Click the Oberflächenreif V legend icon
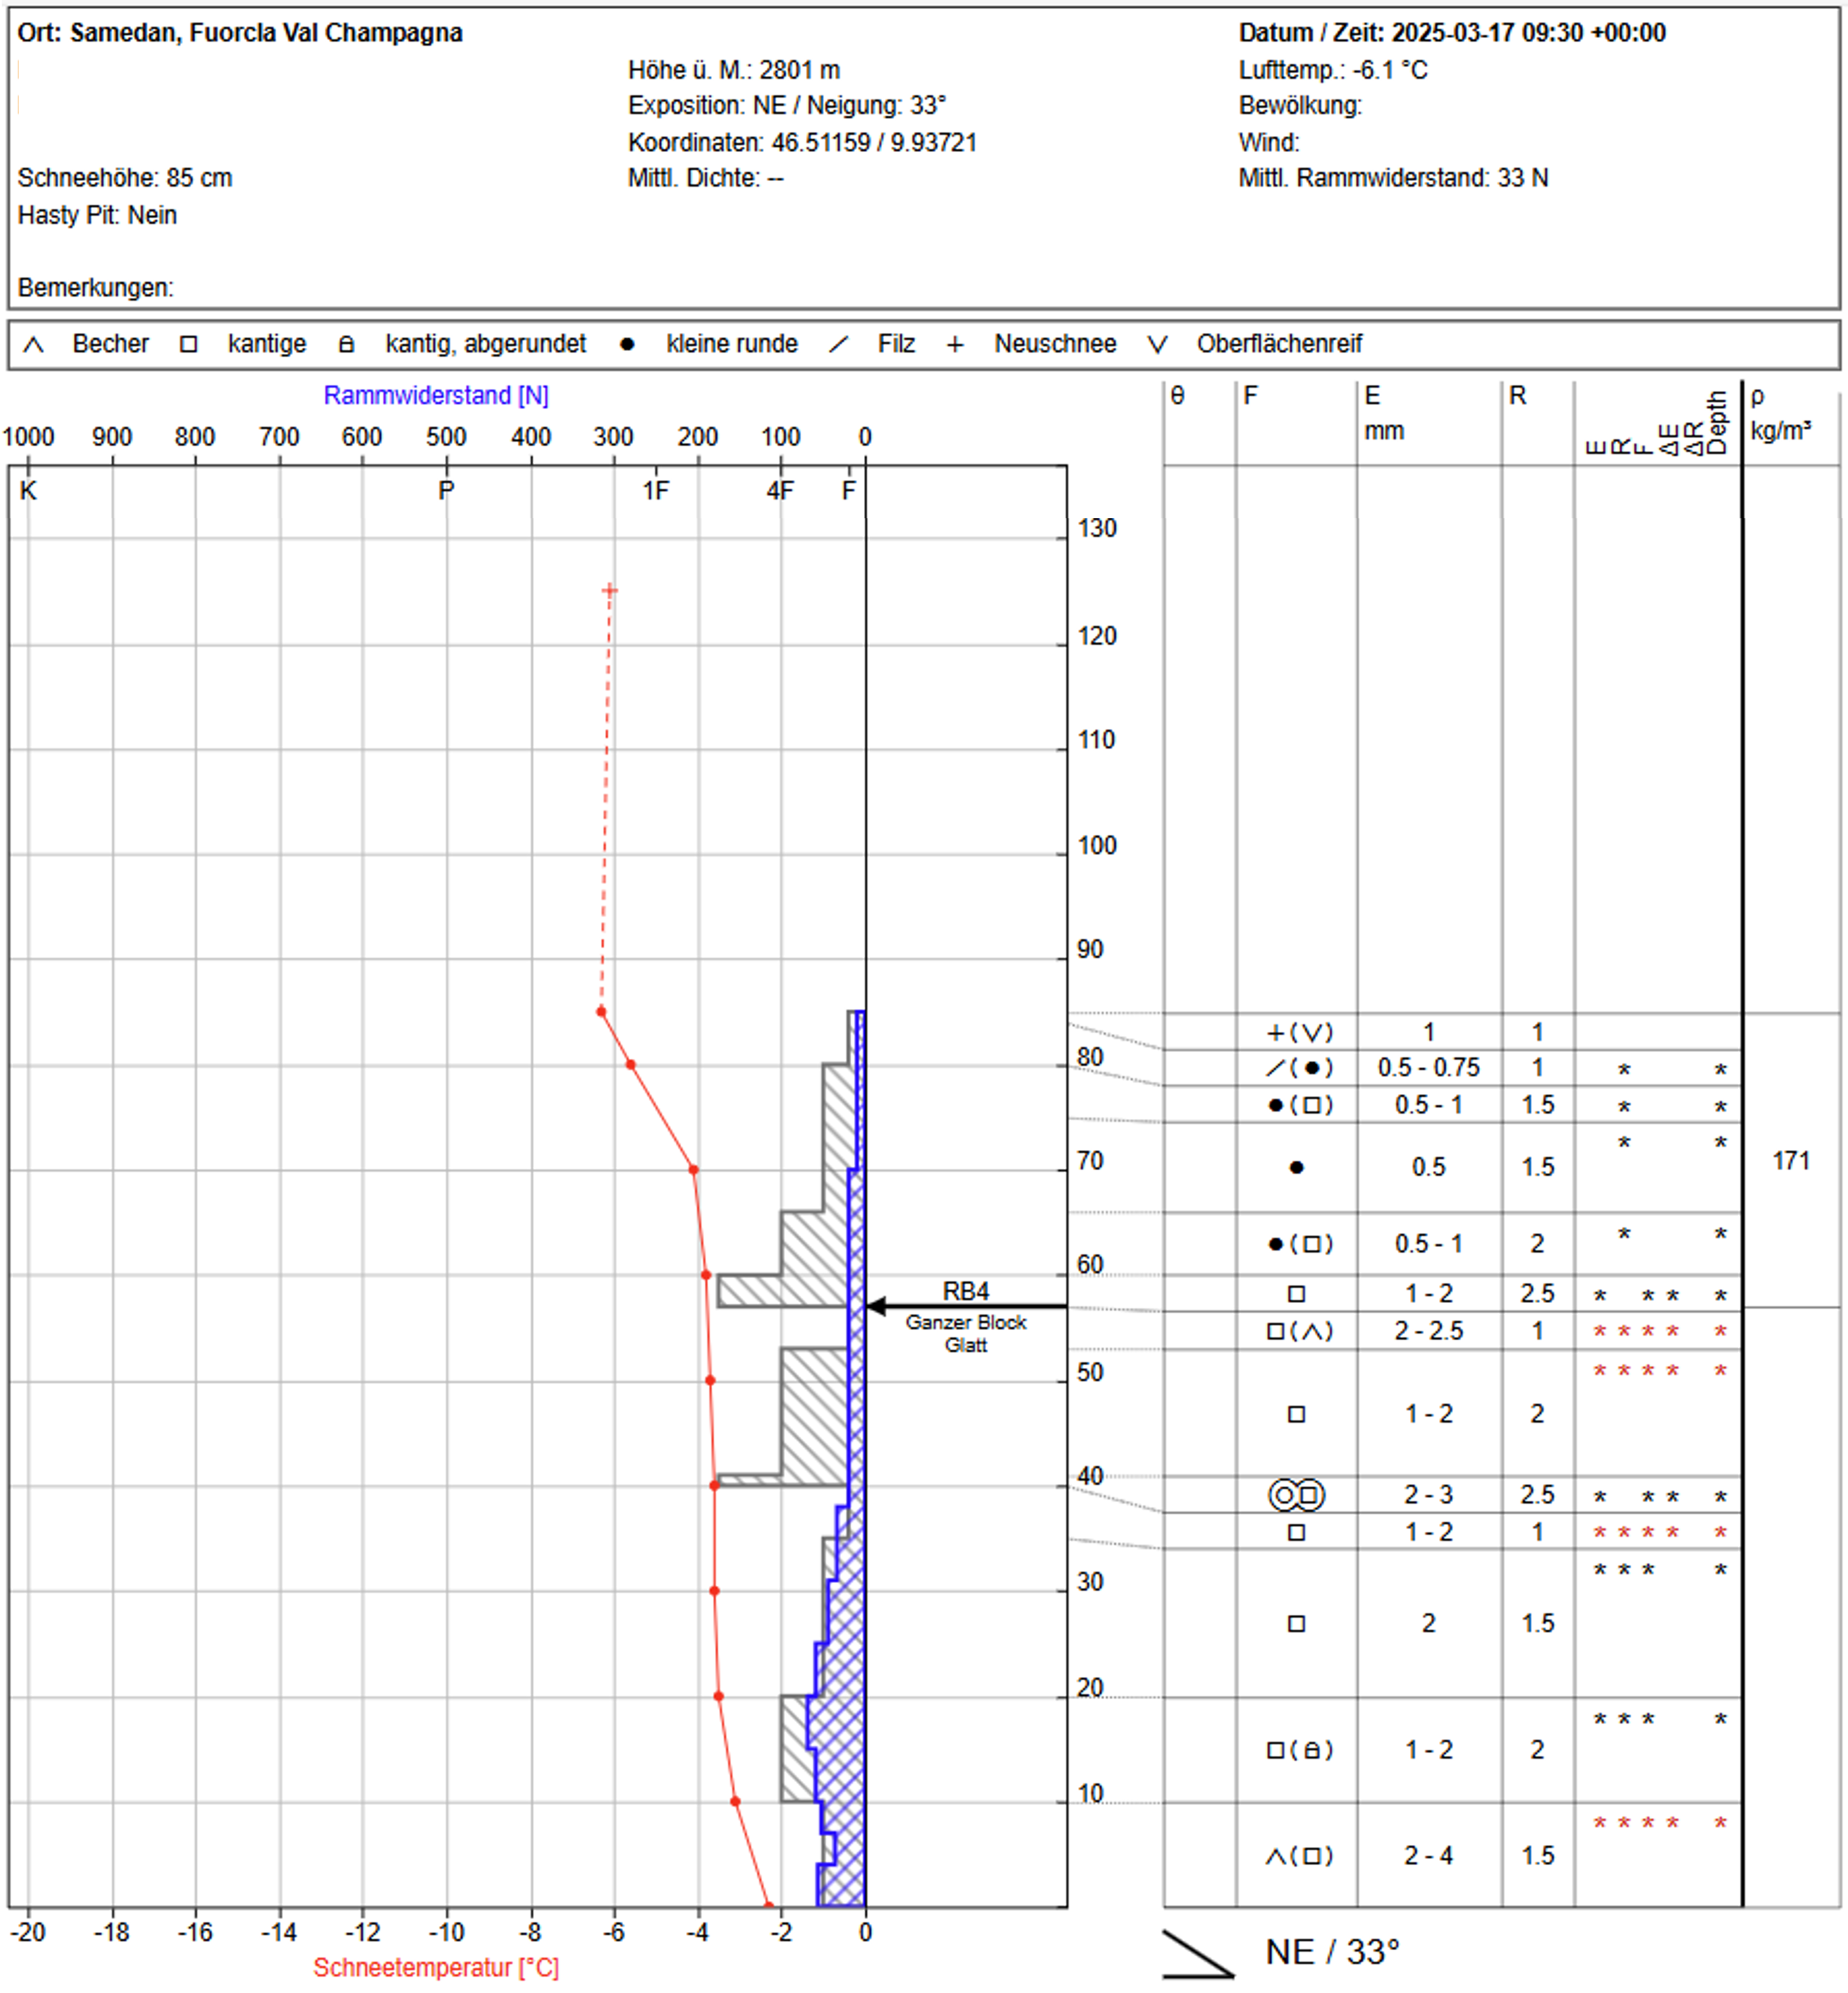The image size is (1848, 1993). point(1157,345)
